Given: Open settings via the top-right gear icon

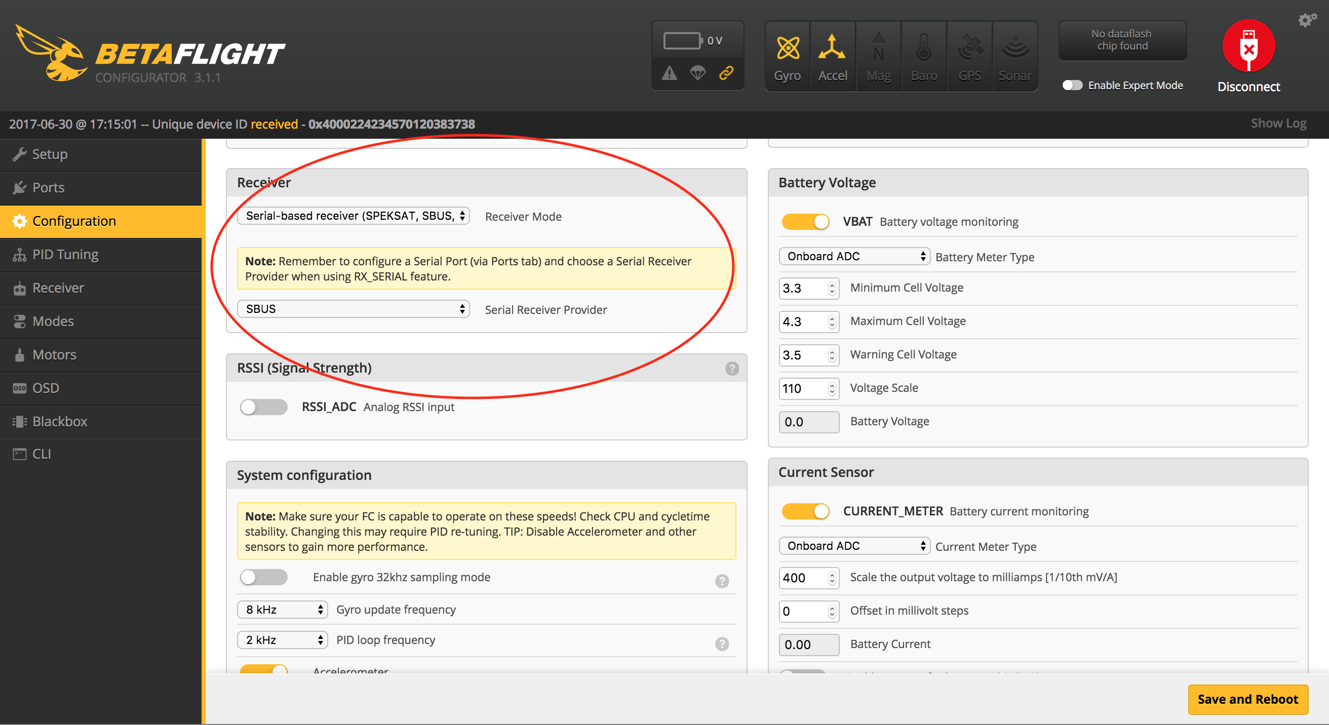Looking at the screenshot, I should tap(1307, 20).
